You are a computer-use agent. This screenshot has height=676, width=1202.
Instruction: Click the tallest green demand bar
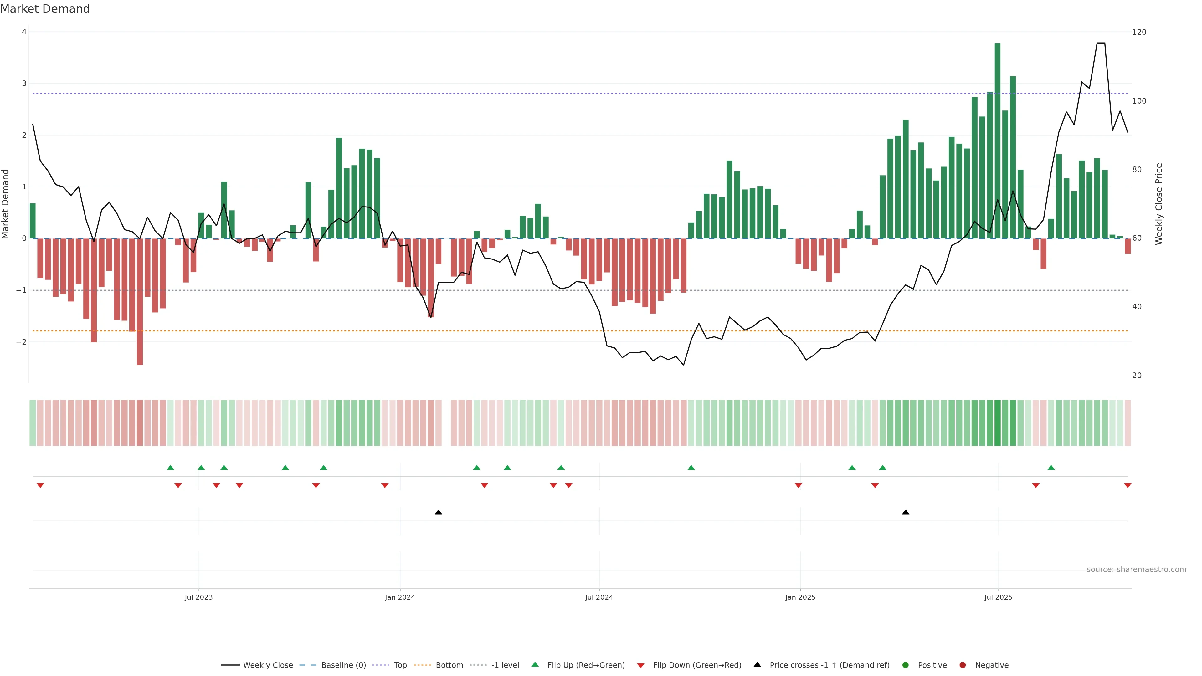click(997, 140)
